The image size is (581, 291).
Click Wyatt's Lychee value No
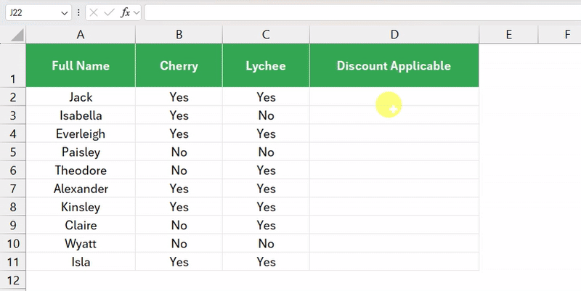tap(266, 243)
